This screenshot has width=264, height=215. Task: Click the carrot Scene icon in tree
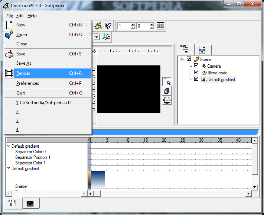196,60
